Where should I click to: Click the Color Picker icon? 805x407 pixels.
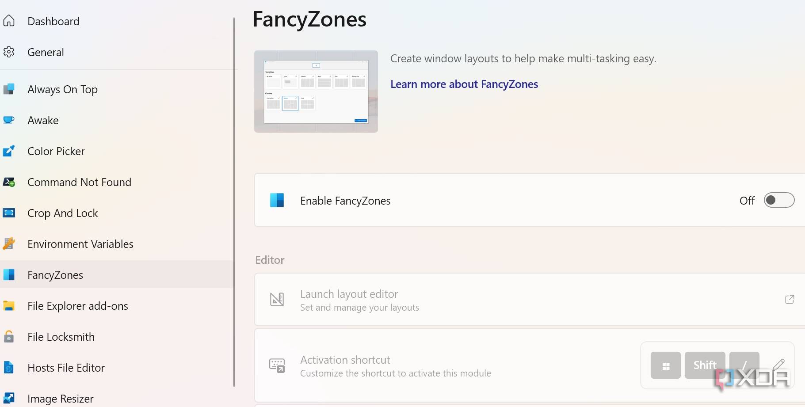coord(9,151)
